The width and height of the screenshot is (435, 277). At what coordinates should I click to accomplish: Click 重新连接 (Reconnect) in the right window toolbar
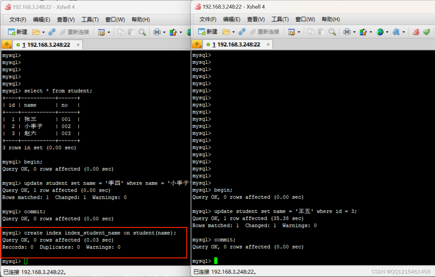point(265,32)
